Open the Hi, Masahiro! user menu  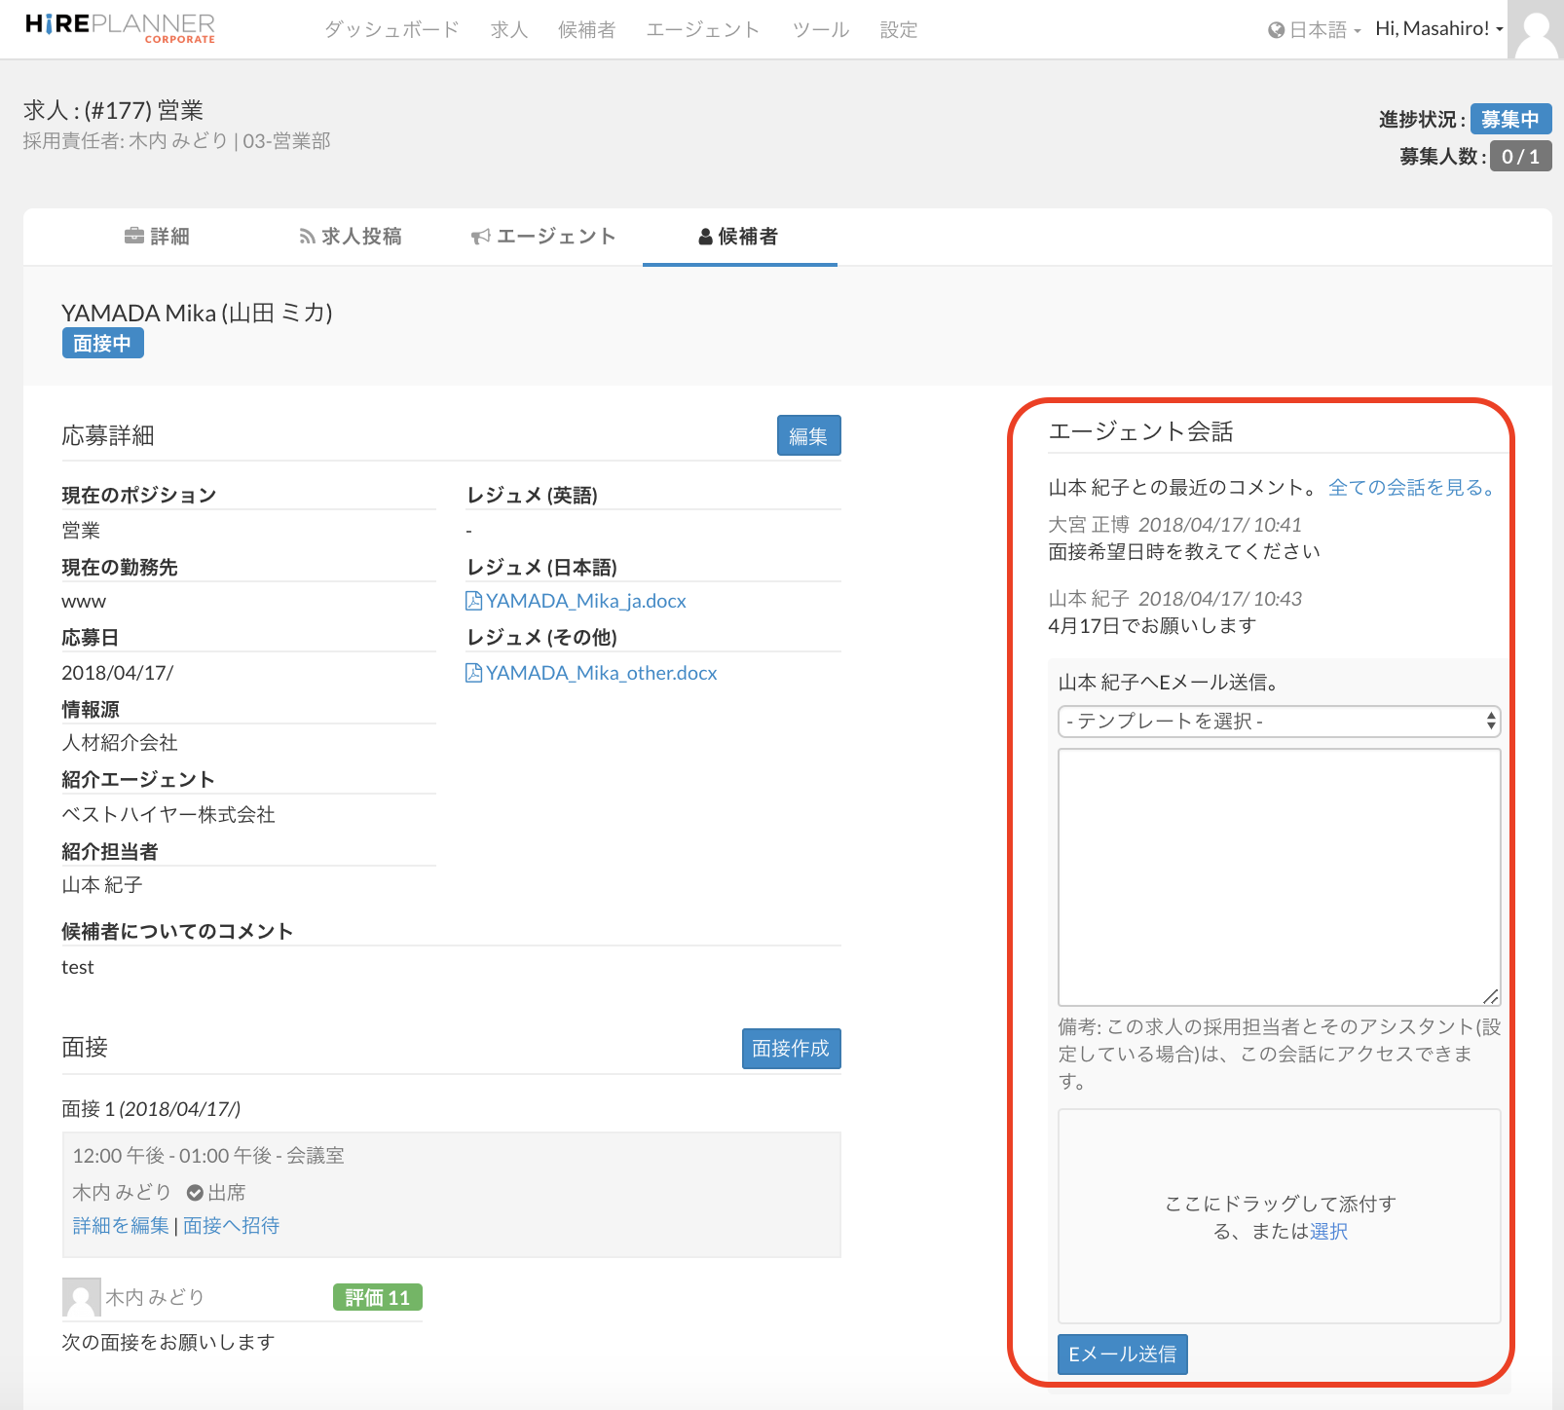coord(1438,29)
